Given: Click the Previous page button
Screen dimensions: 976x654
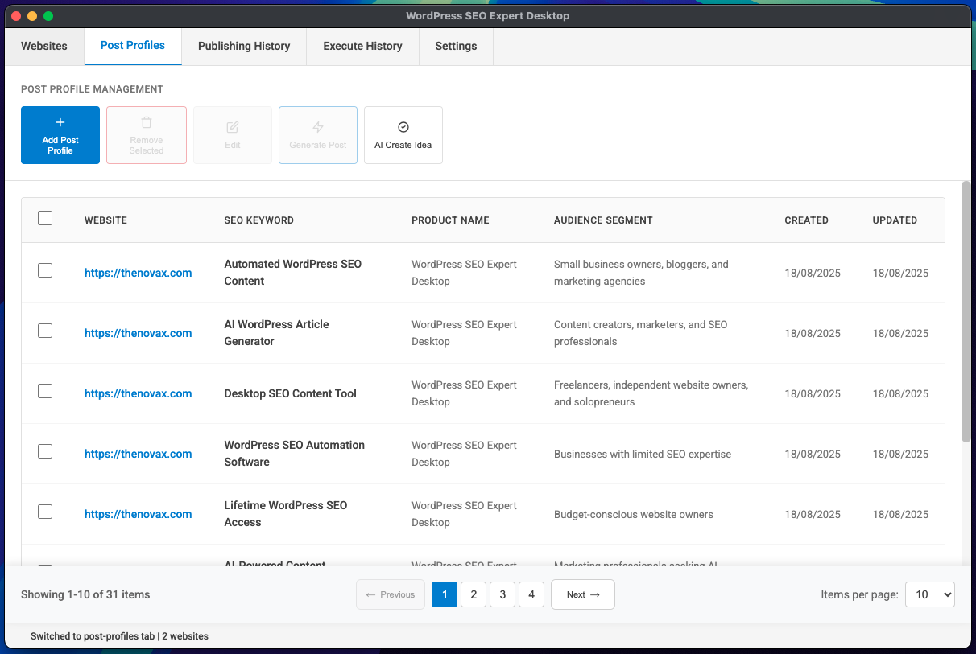Looking at the screenshot, I should pos(391,594).
